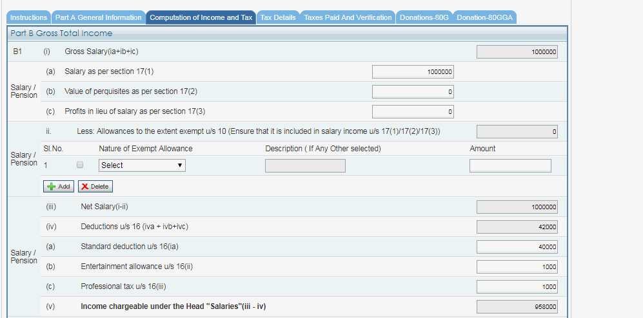Open the Nature of Exempt Allowance dropdown

(142, 165)
